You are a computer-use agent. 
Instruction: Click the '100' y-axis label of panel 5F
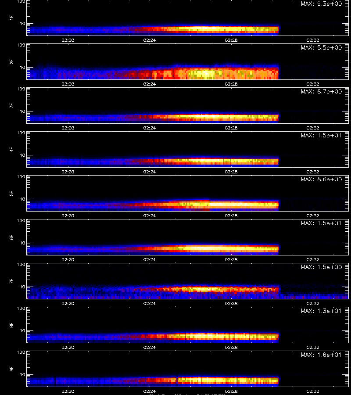tap(21, 176)
